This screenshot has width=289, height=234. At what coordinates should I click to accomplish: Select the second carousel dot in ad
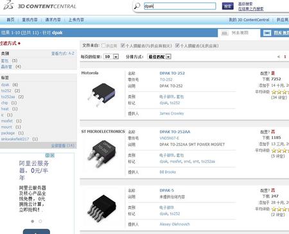(x=40, y=221)
